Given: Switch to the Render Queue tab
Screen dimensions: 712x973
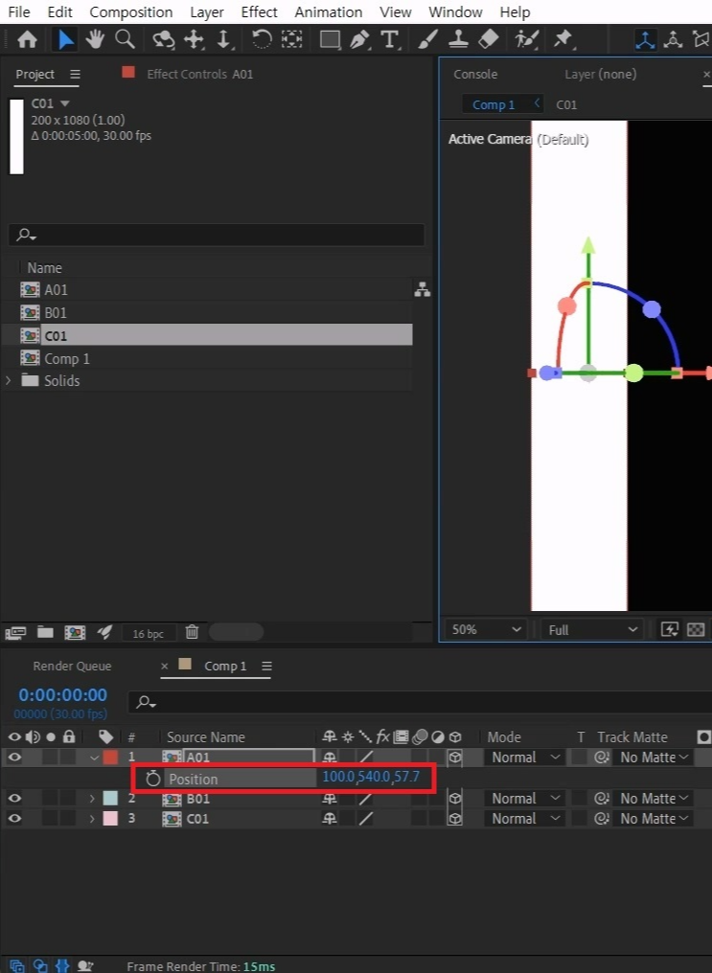Looking at the screenshot, I should (72, 666).
